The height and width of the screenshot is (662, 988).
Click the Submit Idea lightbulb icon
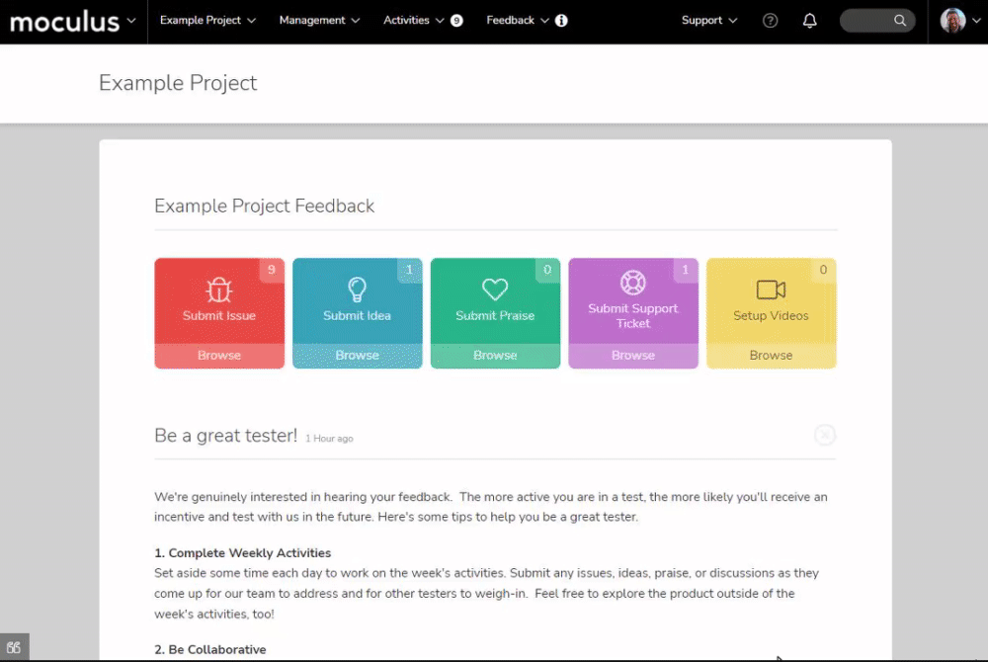(x=357, y=289)
